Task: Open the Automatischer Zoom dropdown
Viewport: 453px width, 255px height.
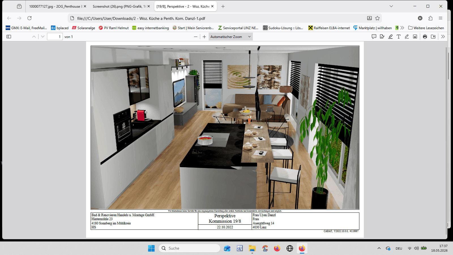Action: click(x=230, y=37)
